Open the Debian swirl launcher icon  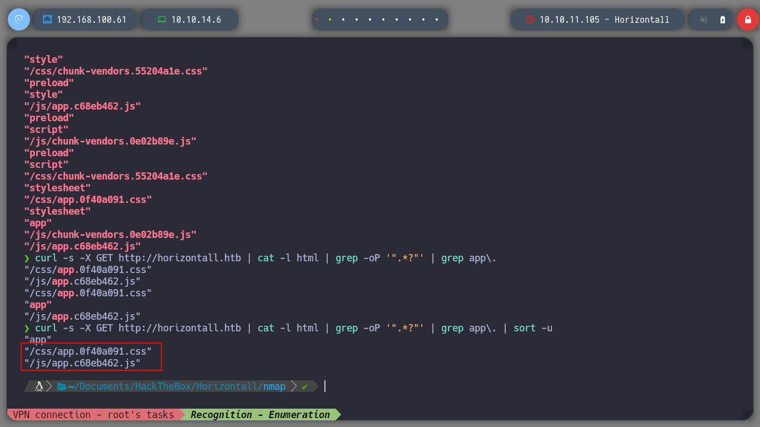click(x=19, y=19)
